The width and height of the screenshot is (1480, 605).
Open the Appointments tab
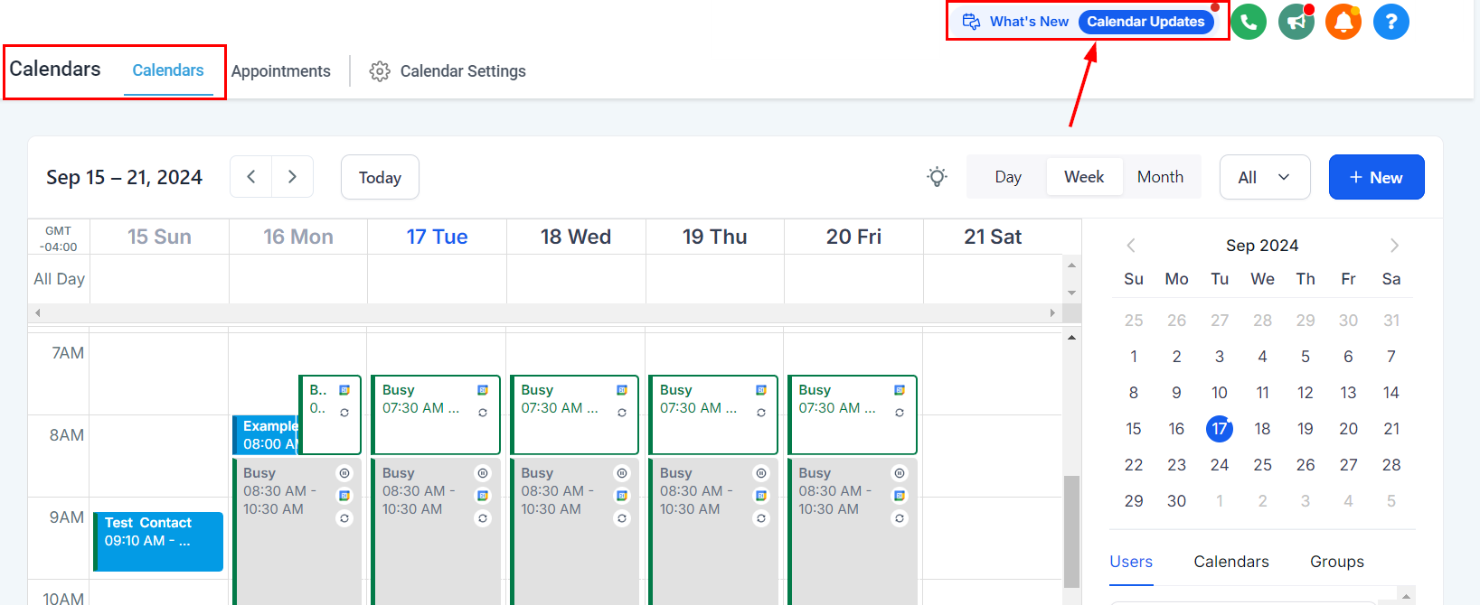pyautogui.click(x=281, y=71)
